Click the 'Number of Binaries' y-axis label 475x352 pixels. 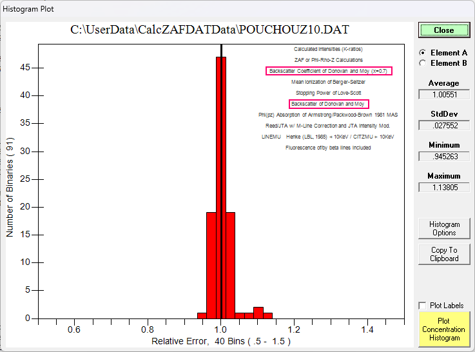click(x=10, y=190)
